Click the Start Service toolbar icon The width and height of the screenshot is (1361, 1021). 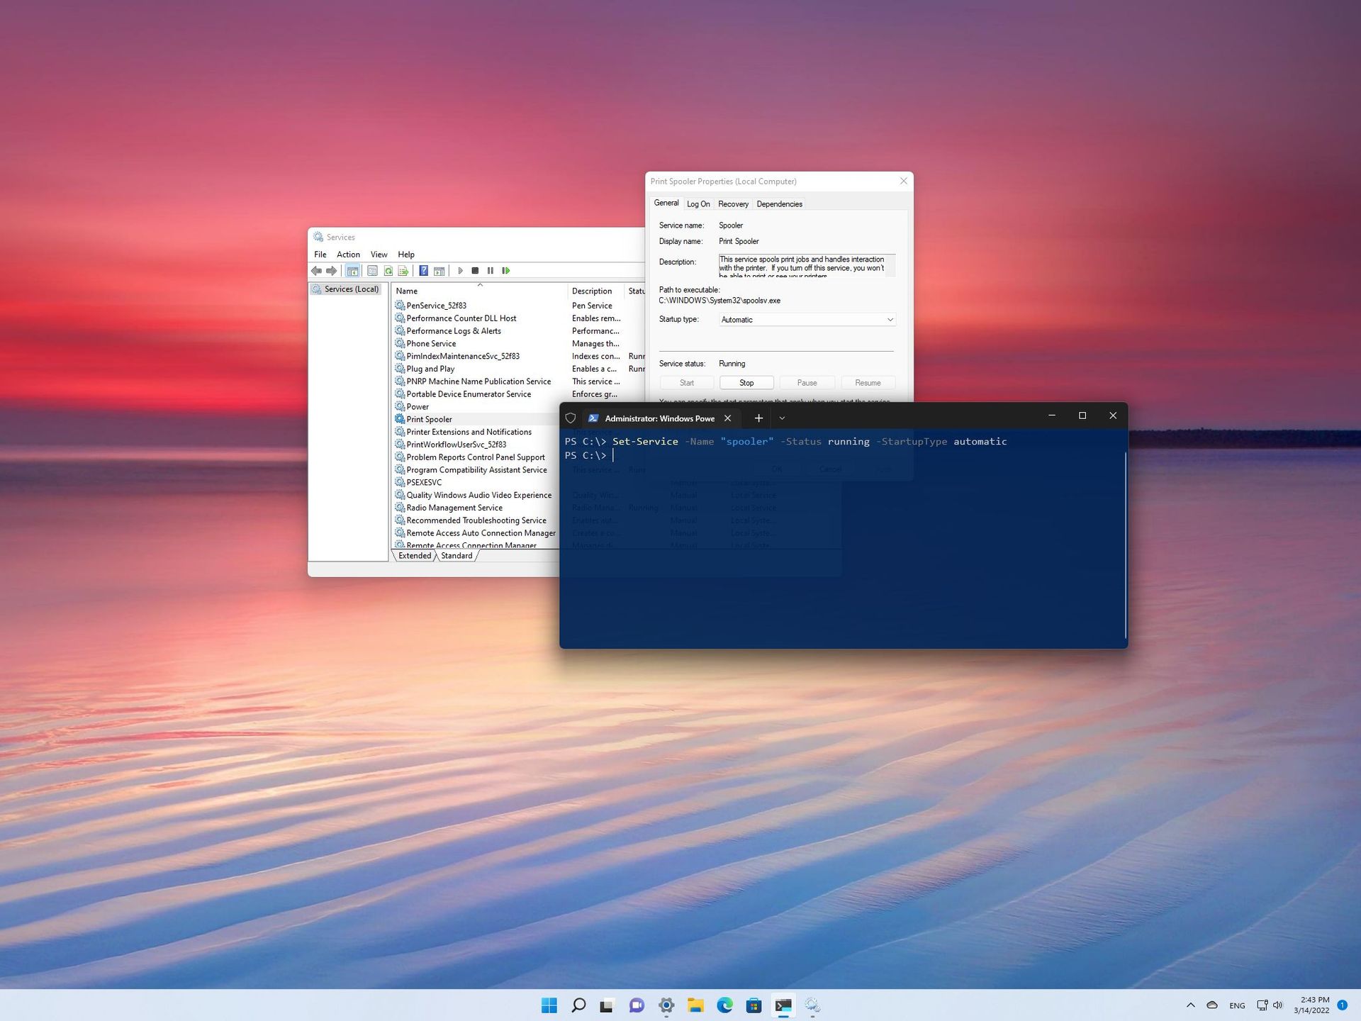pos(461,270)
